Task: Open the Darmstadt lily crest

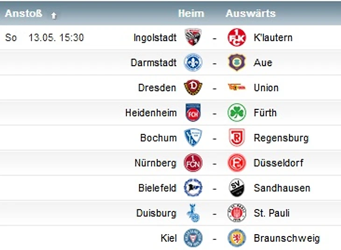Action: coord(193,62)
